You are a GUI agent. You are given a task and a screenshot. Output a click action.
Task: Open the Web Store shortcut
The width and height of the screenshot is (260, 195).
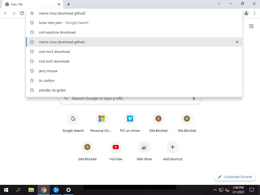coord(144,151)
